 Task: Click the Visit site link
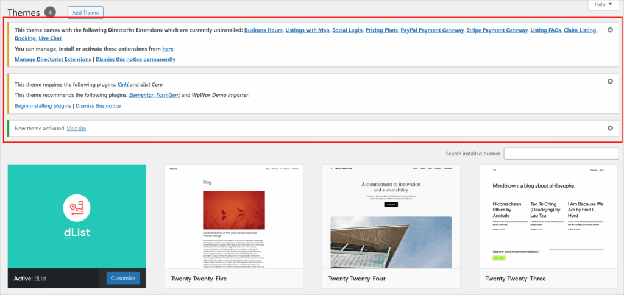pyautogui.click(x=76, y=129)
